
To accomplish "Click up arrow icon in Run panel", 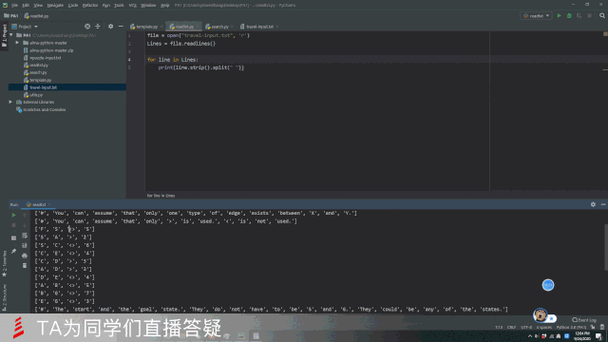I will [25, 215].
